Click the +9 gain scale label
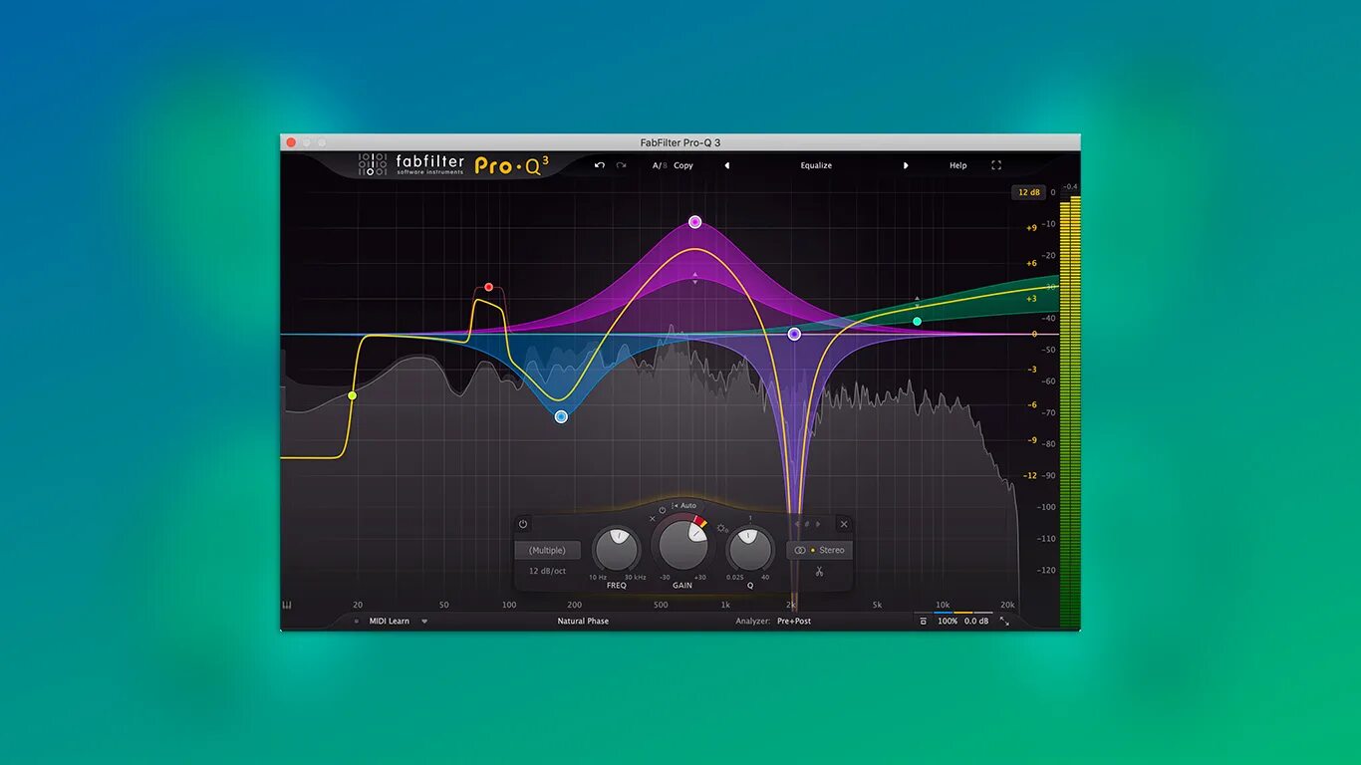Viewport: 1361px width, 765px height. tap(1031, 228)
